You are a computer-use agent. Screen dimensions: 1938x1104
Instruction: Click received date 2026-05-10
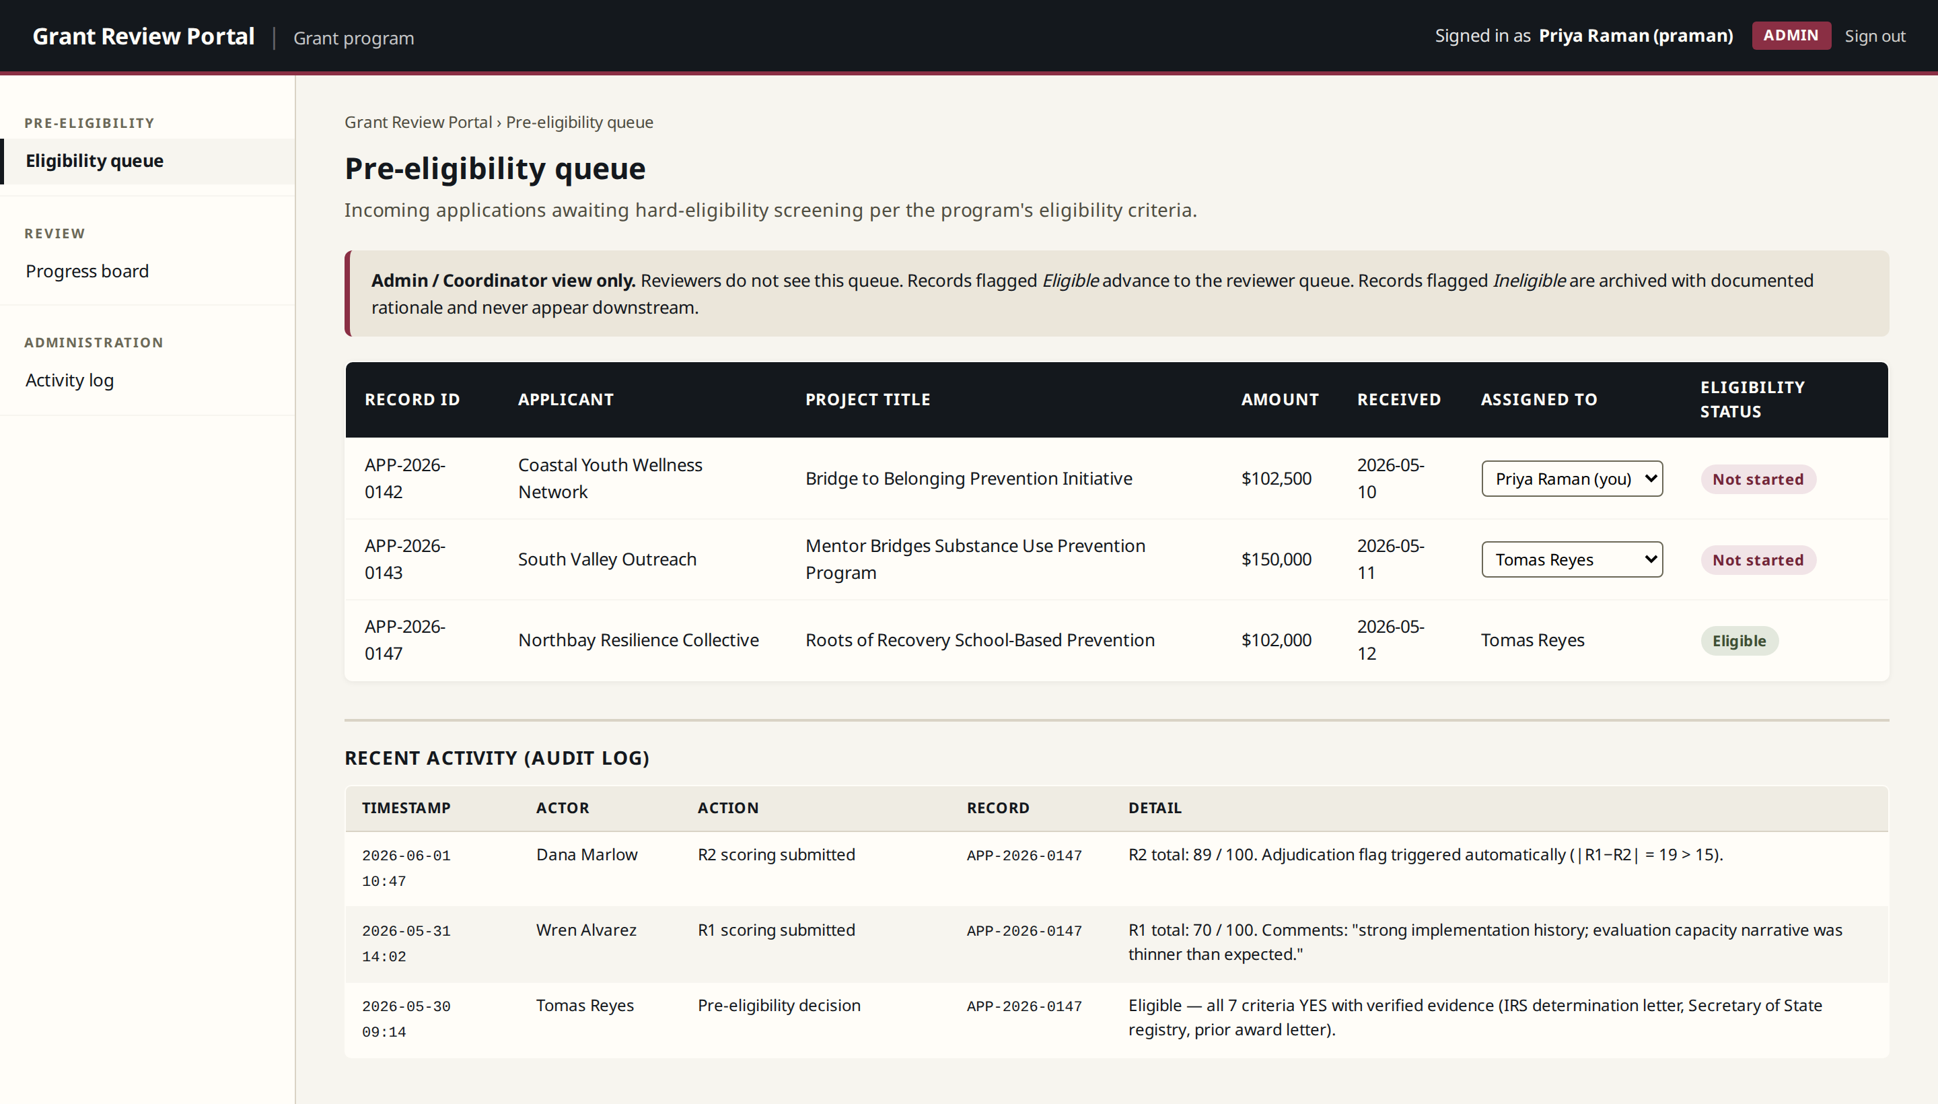point(1391,479)
